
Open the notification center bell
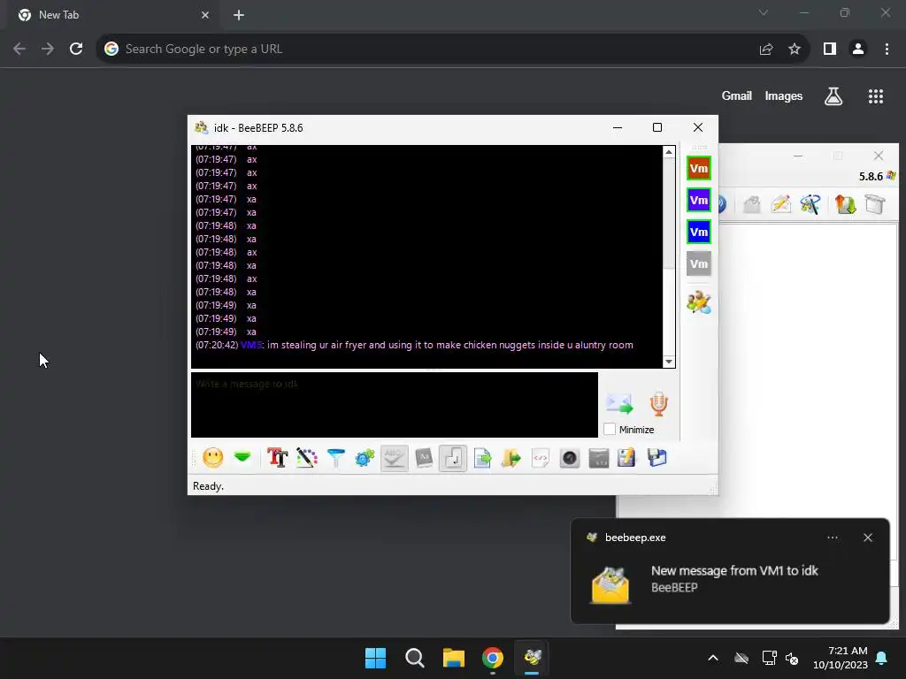(881, 658)
